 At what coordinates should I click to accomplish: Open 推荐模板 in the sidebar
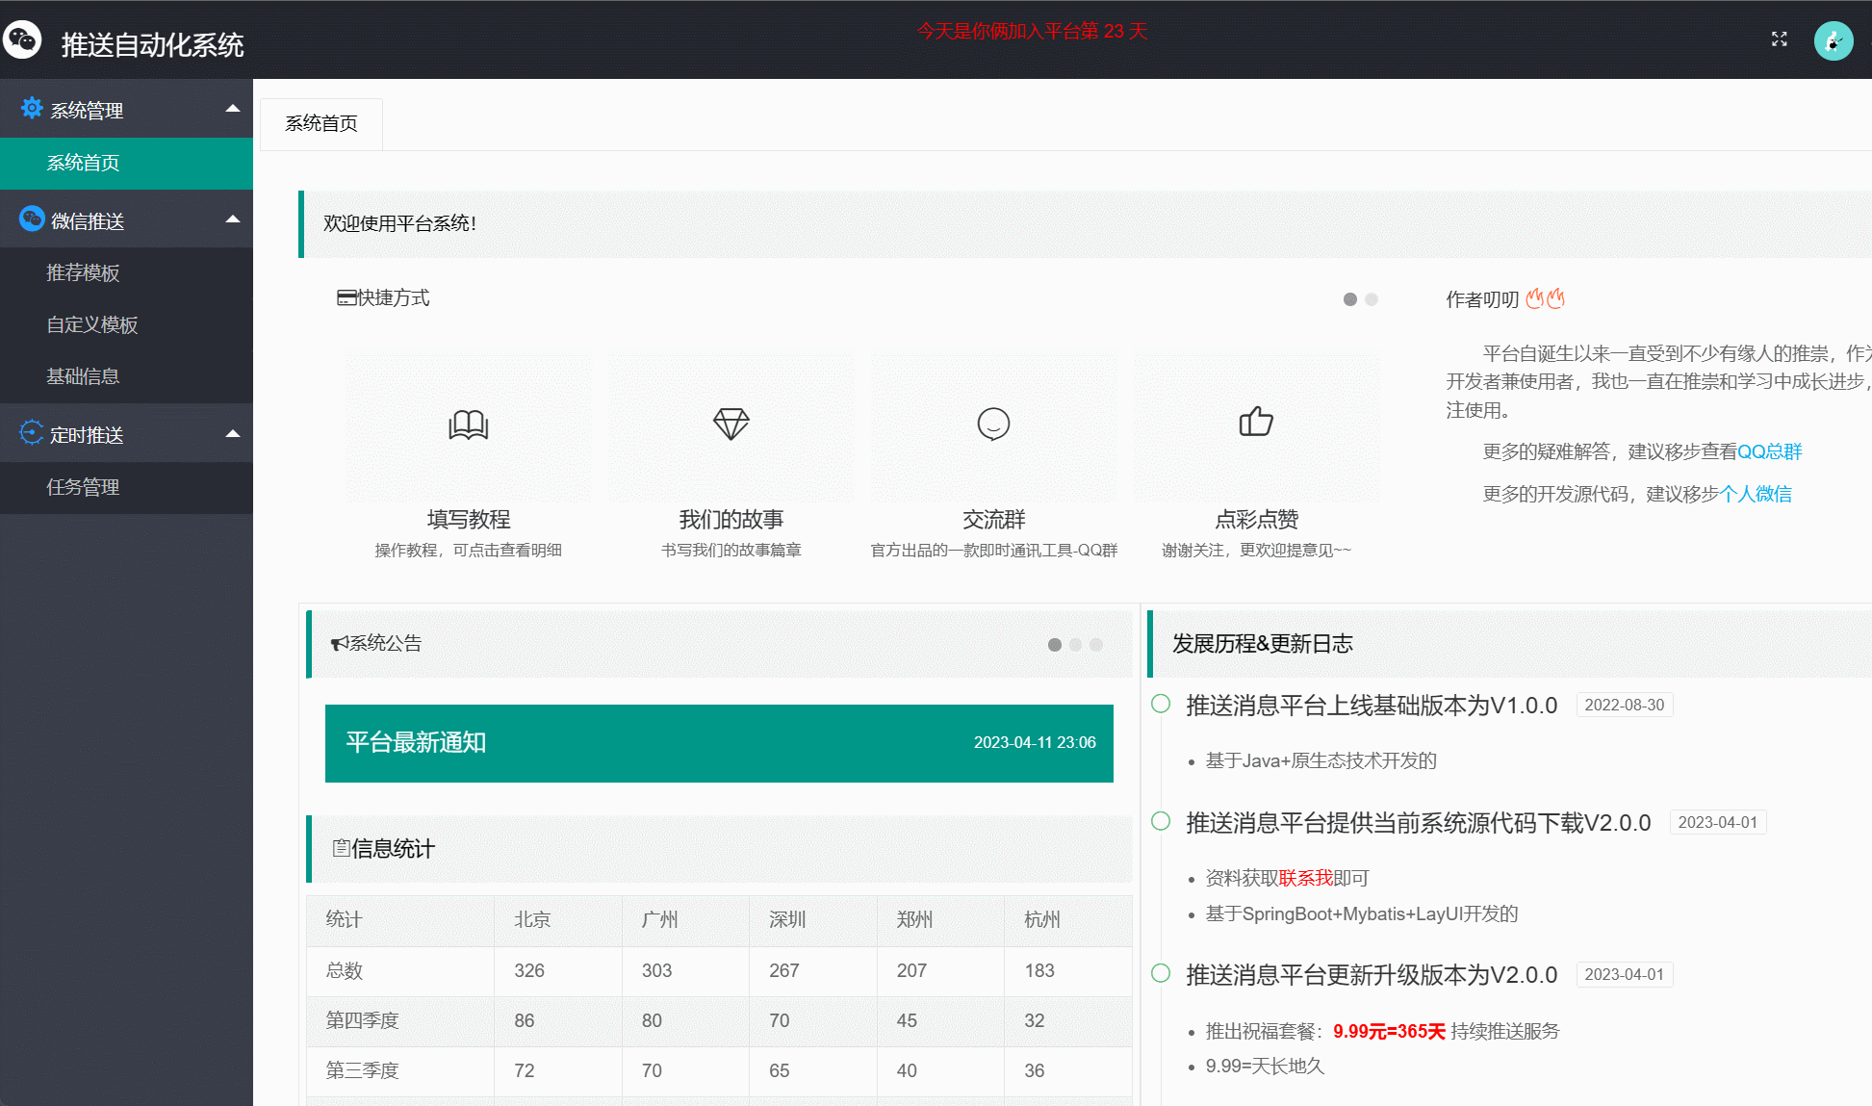[83, 273]
